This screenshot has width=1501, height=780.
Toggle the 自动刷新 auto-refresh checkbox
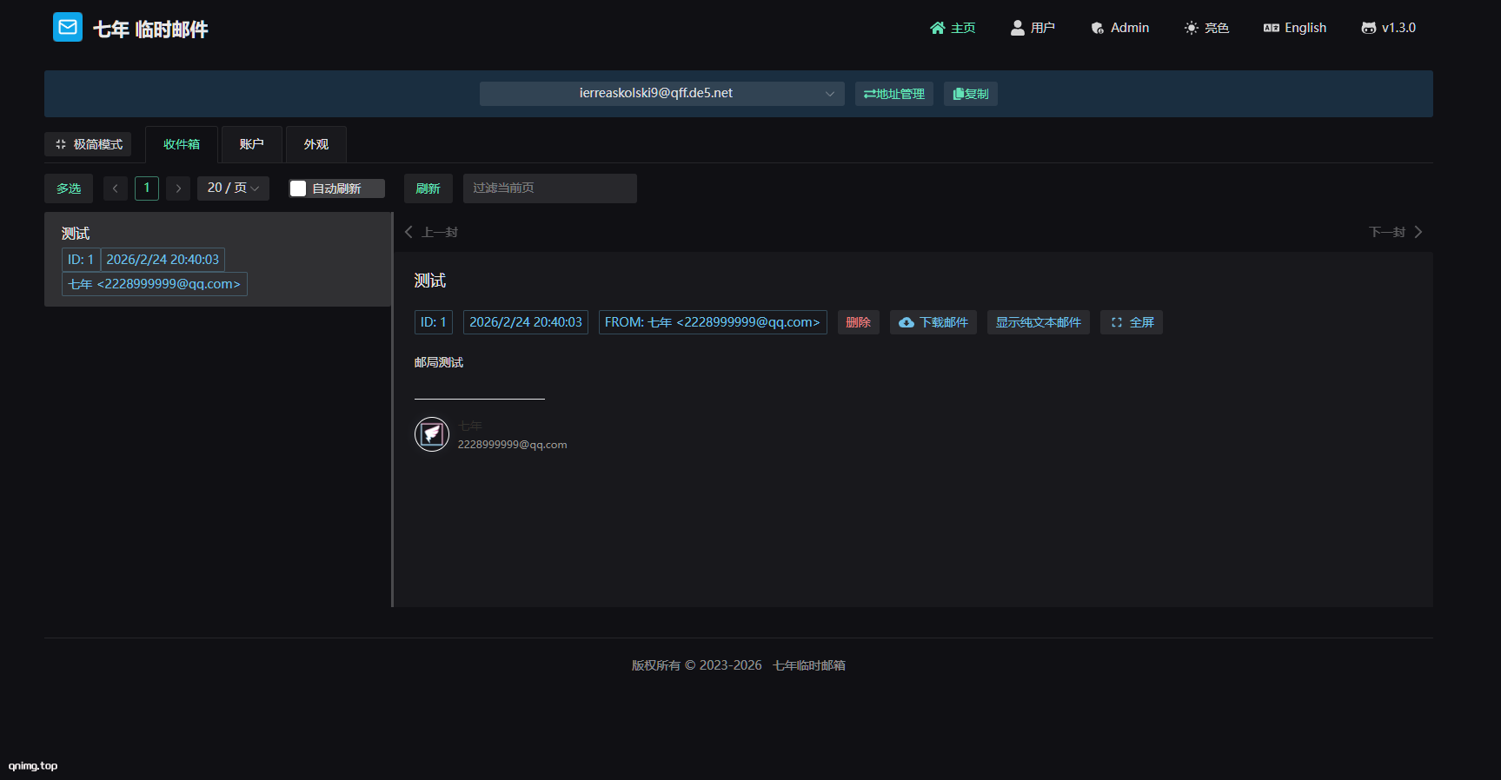[x=298, y=188]
